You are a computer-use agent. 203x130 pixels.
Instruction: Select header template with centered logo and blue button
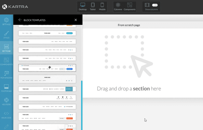click(47, 33)
